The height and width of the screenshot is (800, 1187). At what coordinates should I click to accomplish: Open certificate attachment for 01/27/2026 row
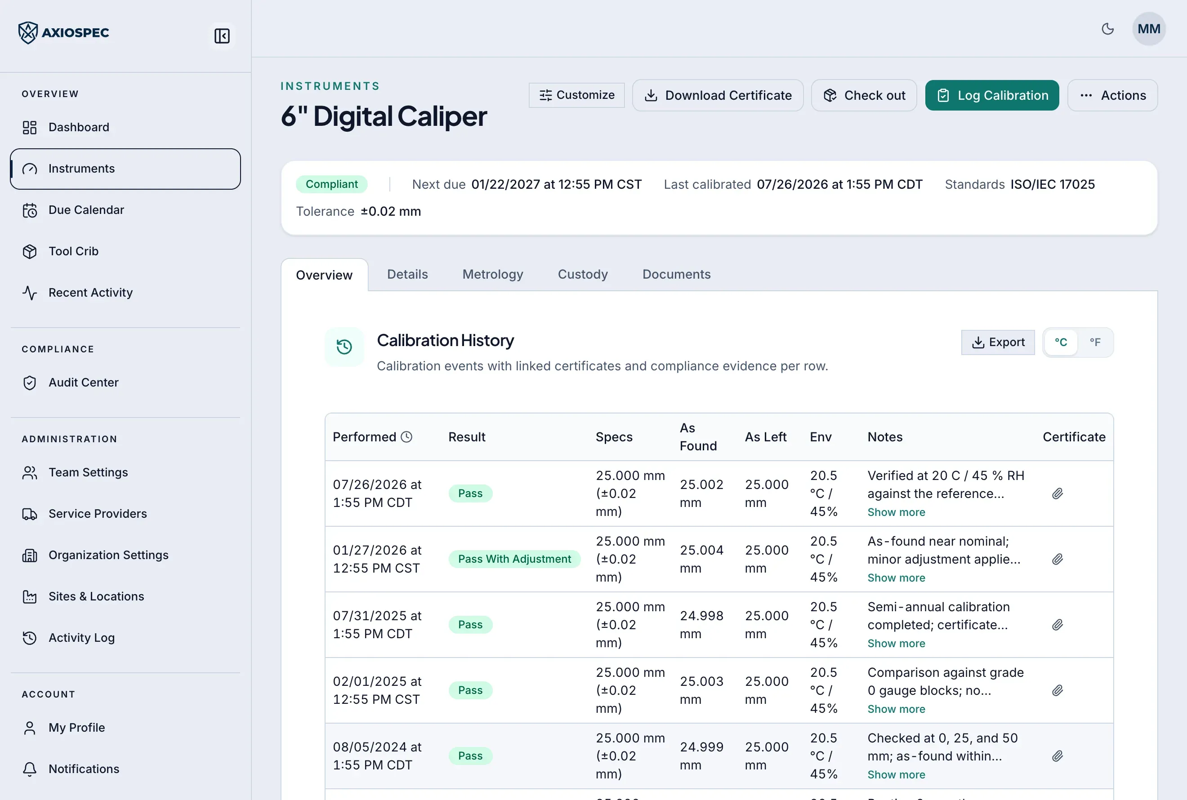tap(1058, 559)
